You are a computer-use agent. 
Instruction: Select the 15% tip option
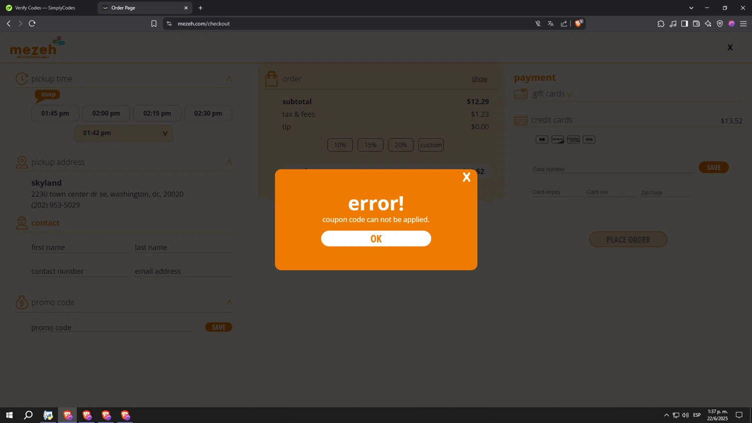point(370,145)
